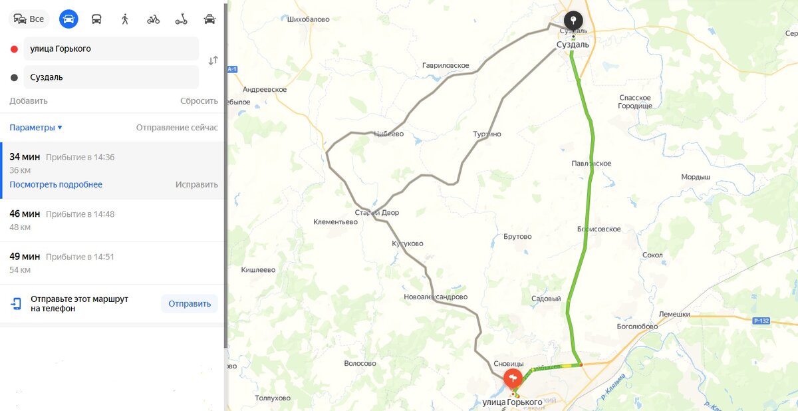798x411 pixels.
Task: Select the 49 мин 54 км route
Action: [x=112, y=263]
